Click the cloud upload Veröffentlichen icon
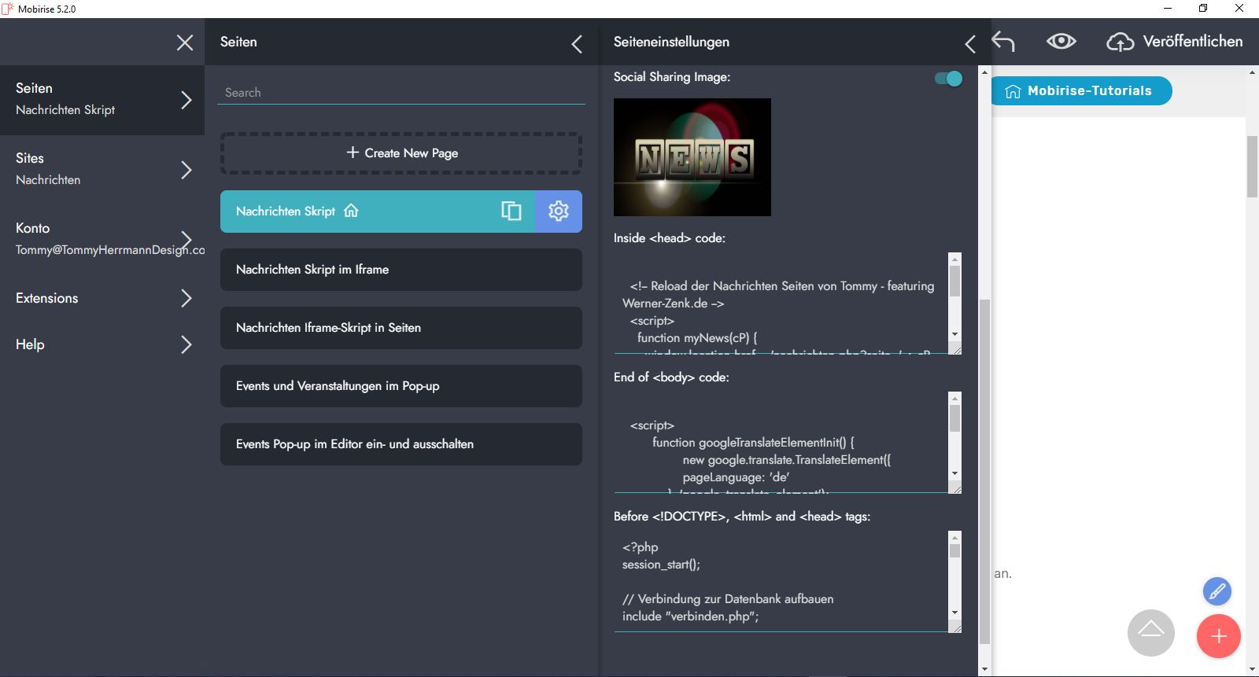The height and width of the screenshot is (677, 1259). pos(1120,42)
